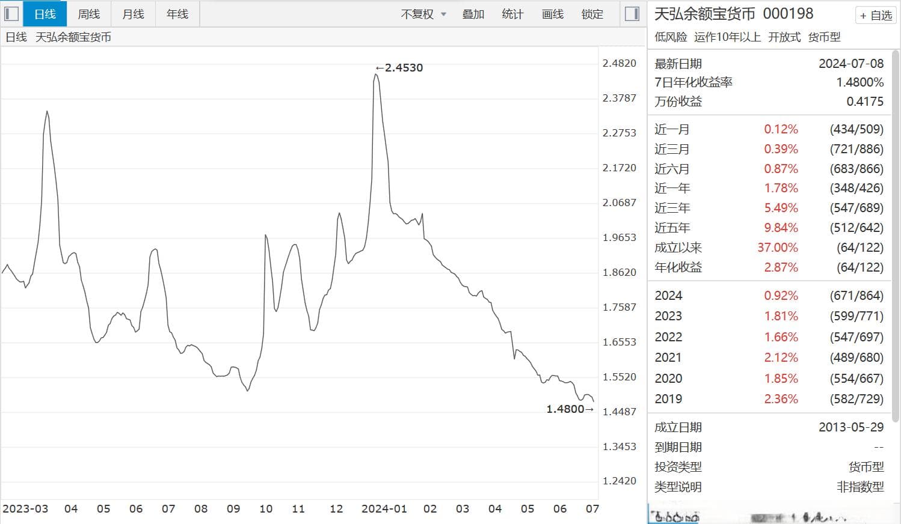Switch to the 年线 yearly tab
The image size is (901, 524).
177,14
